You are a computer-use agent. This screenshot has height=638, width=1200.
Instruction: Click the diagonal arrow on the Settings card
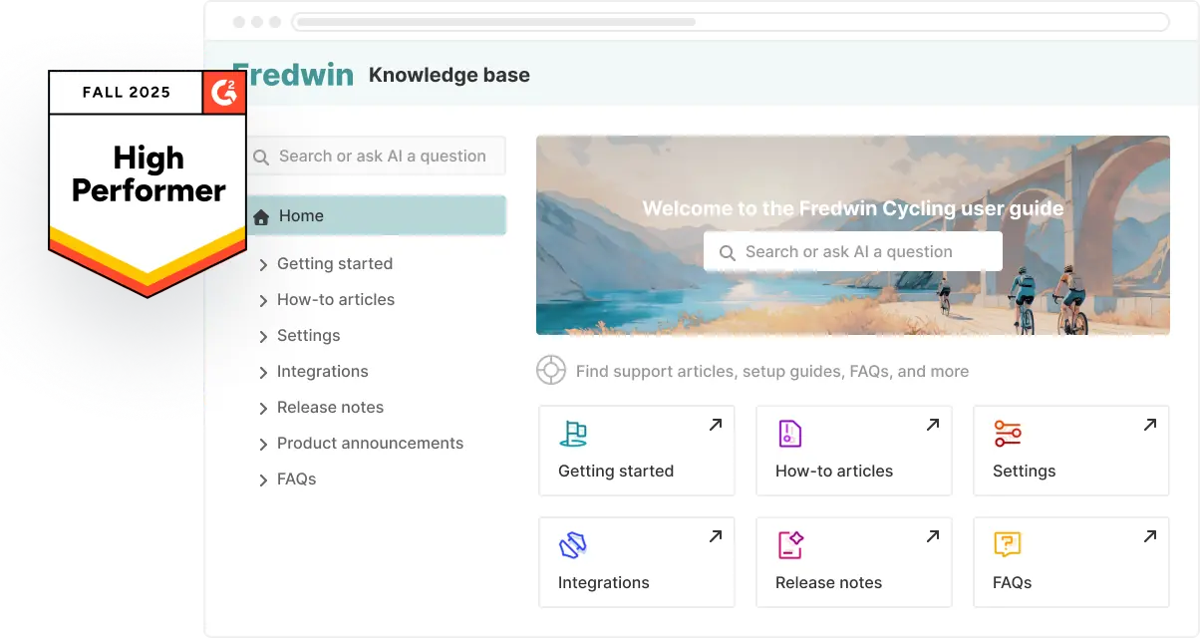[1149, 424]
